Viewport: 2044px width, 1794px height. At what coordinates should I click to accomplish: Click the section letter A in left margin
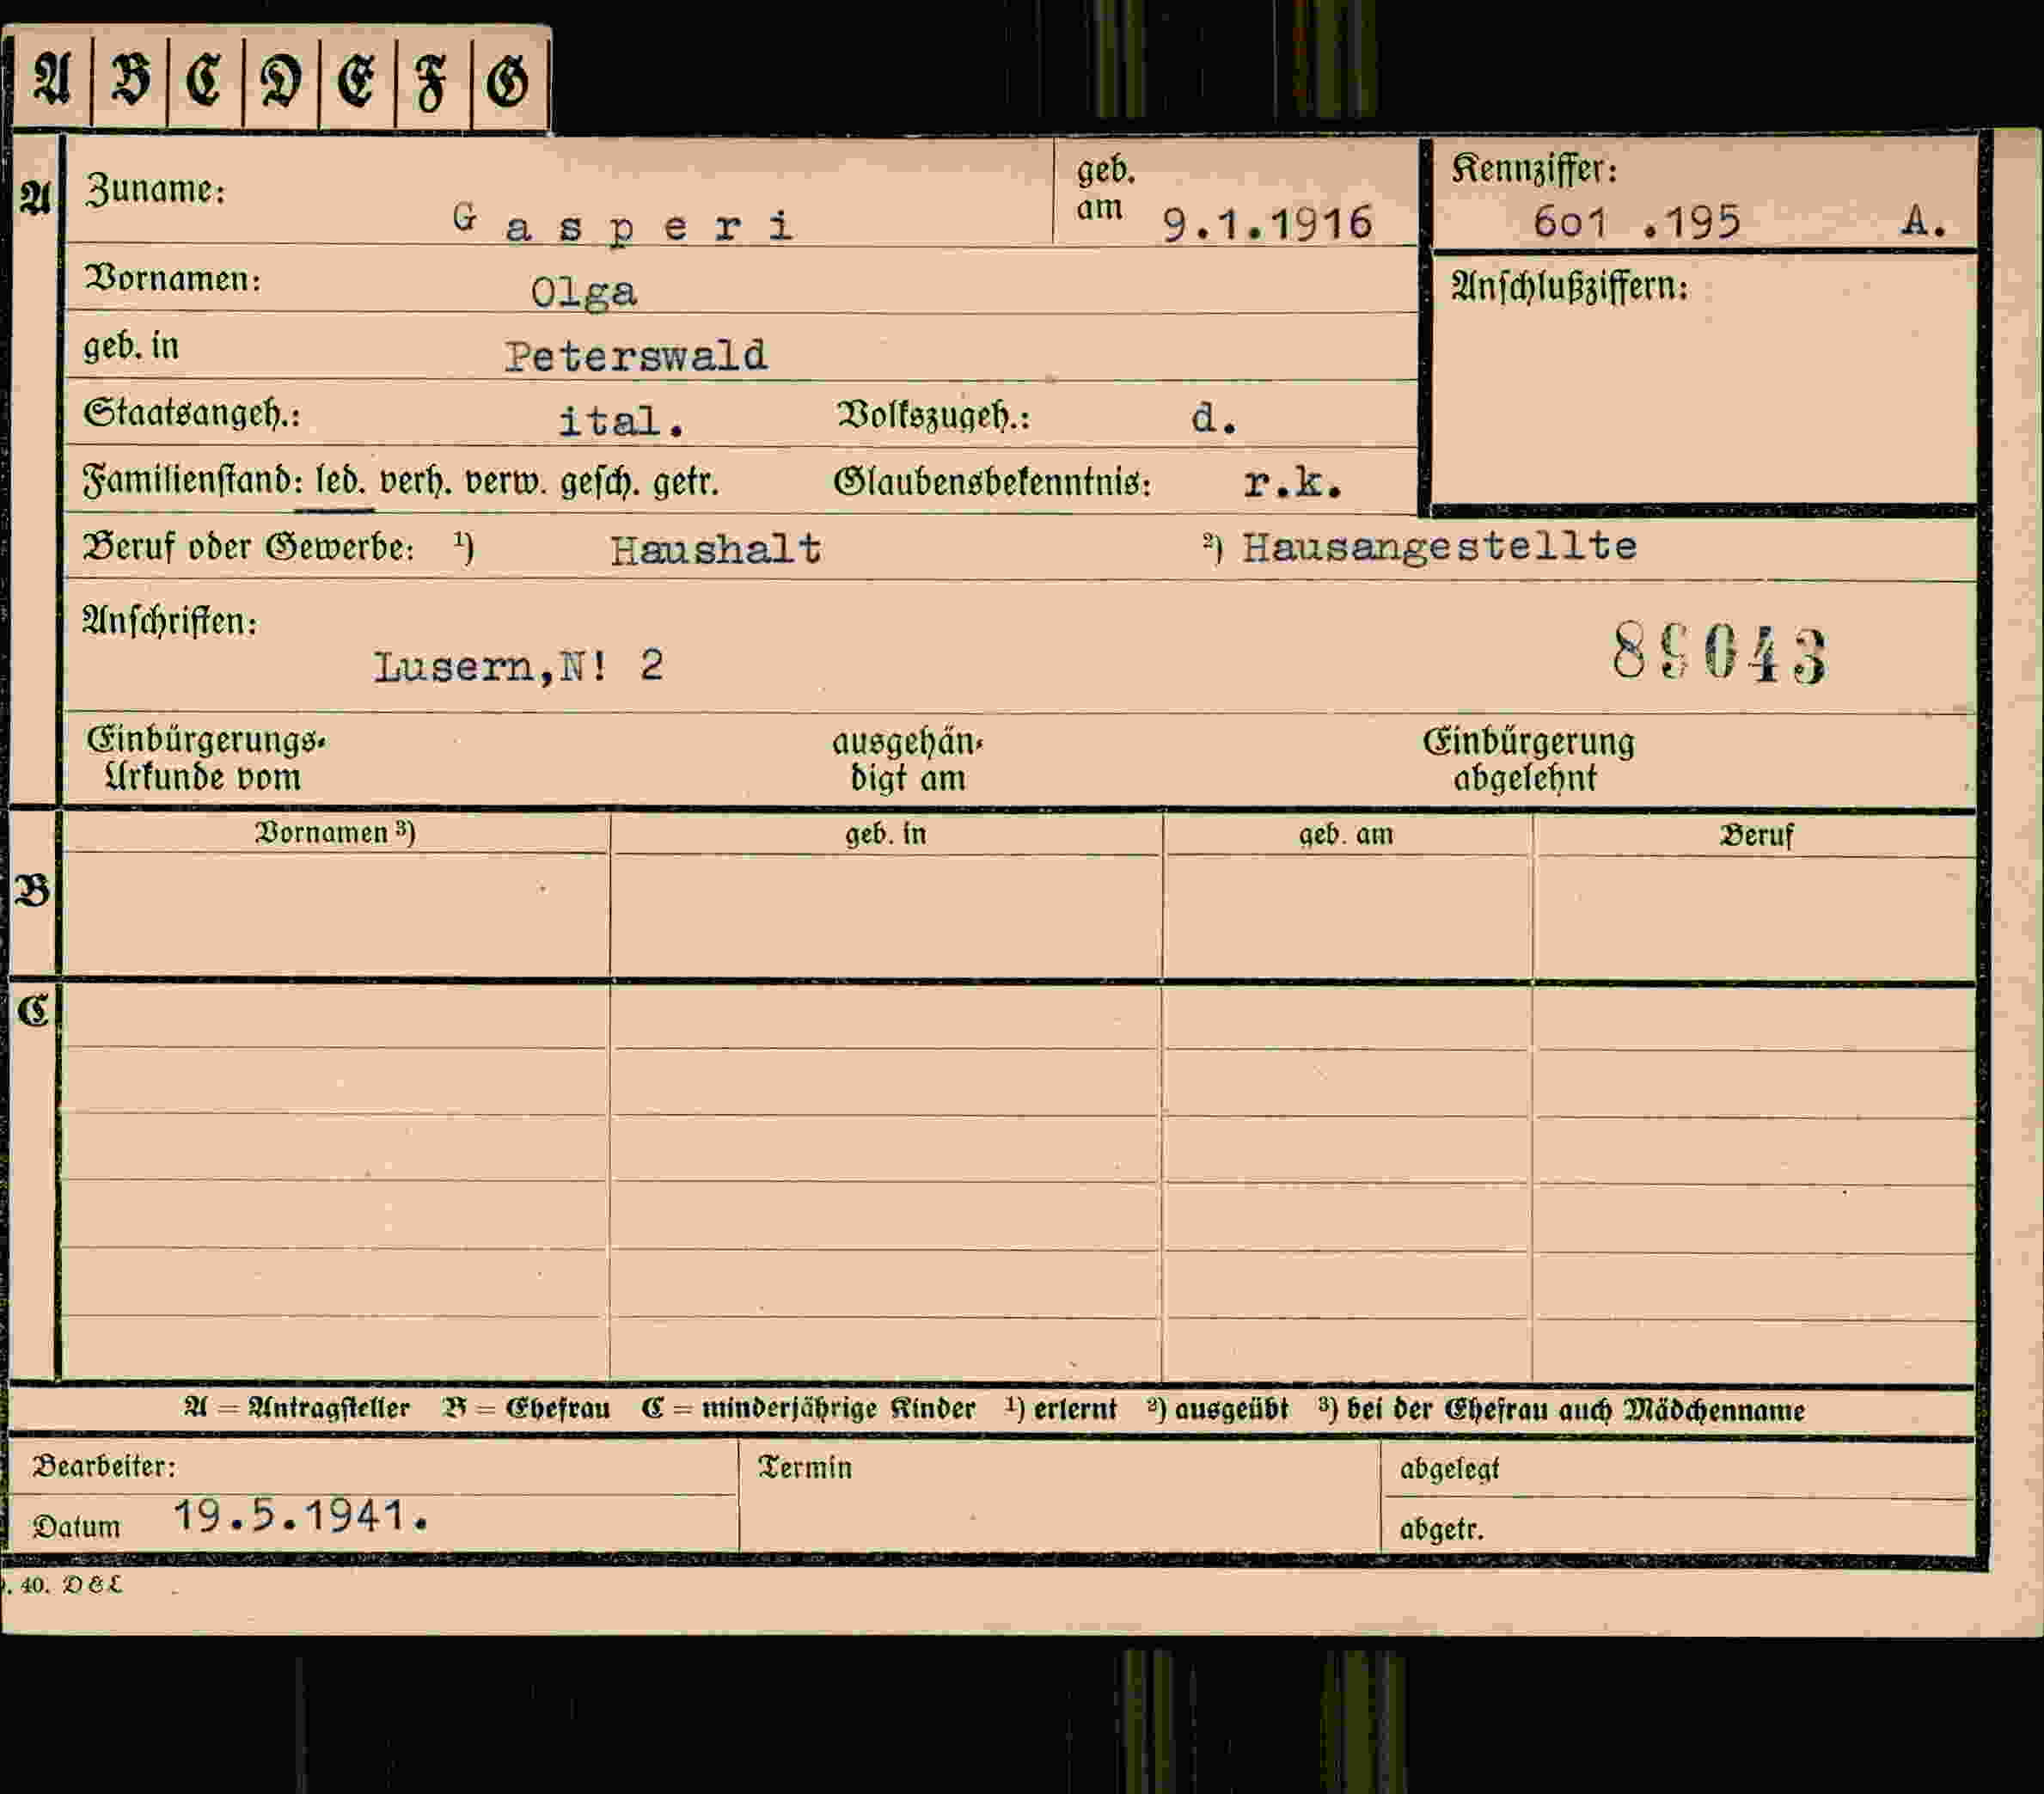point(35,198)
